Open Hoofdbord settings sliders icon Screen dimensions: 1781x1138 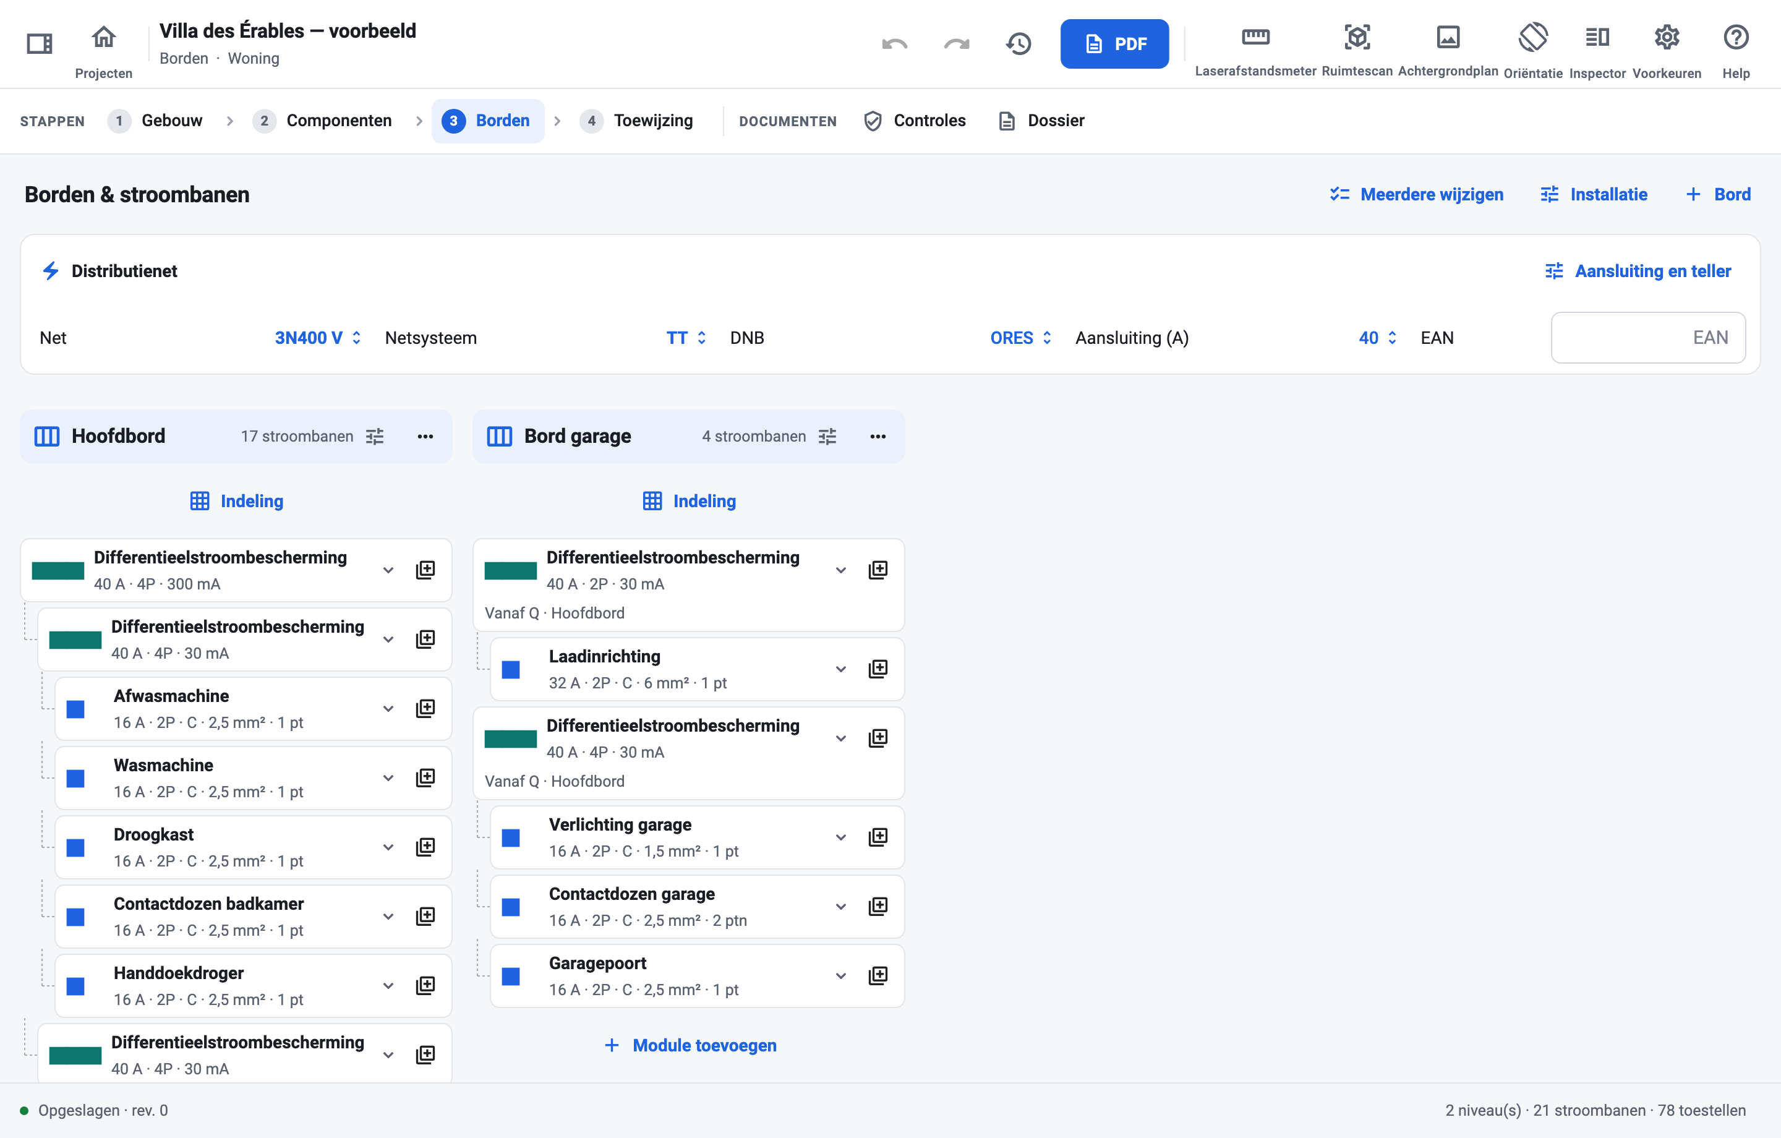pyautogui.click(x=375, y=437)
